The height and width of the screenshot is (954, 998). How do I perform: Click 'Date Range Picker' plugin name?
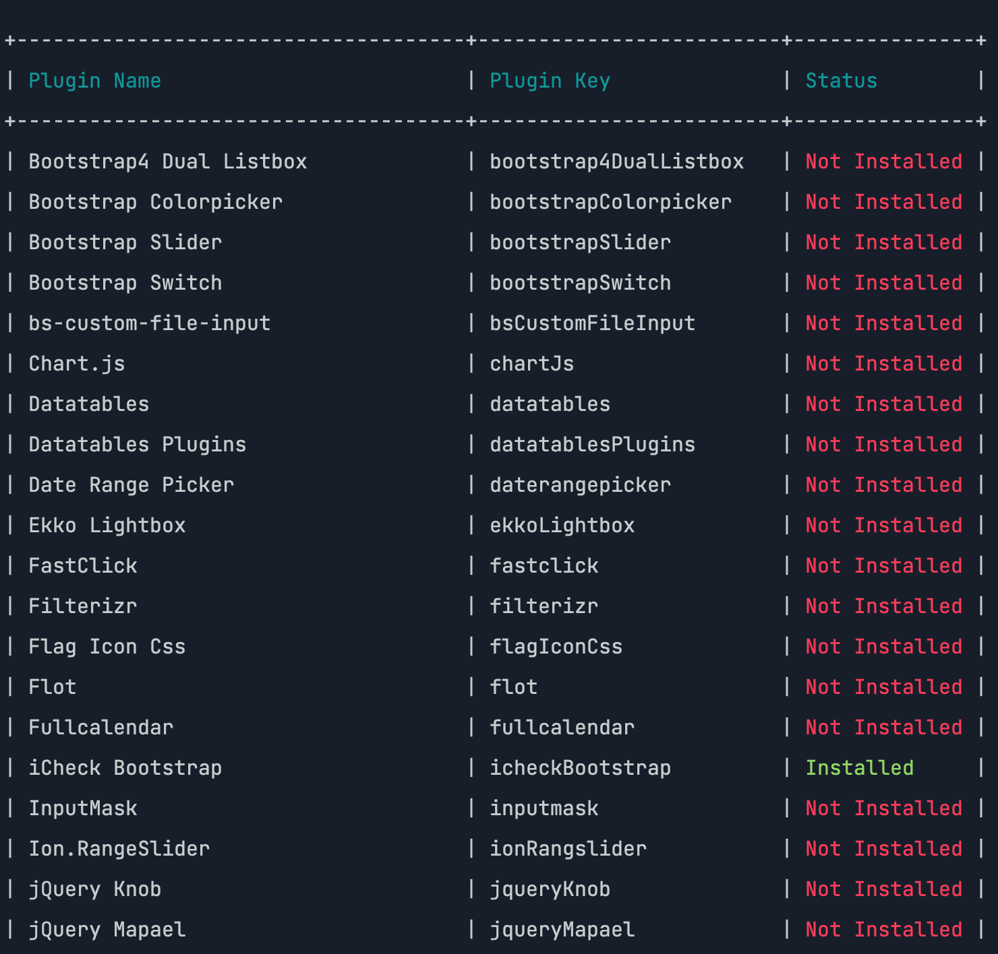click(x=131, y=485)
